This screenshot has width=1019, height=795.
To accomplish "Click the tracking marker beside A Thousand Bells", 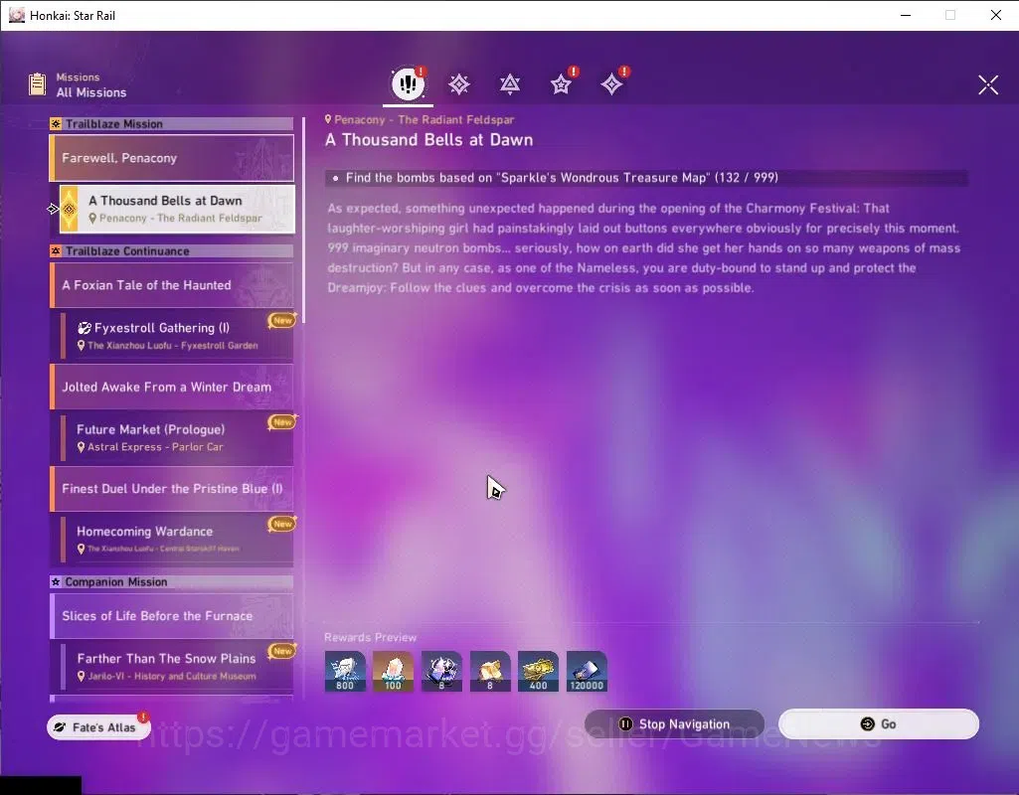I will point(53,209).
